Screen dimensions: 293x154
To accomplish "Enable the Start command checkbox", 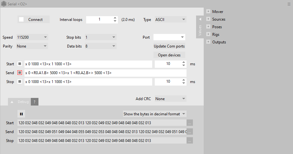I will click(20, 64).
